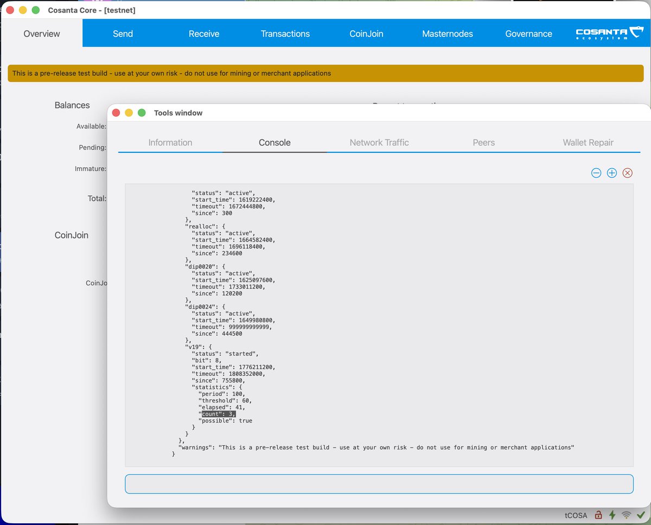Viewport: 651px width, 525px height.
Task: Click the "since": 444500 line
Action: click(217, 334)
